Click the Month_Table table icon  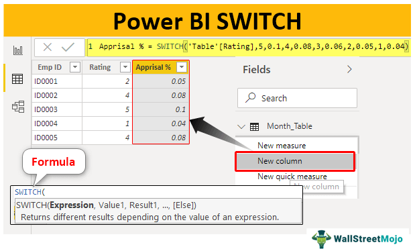(x=254, y=127)
